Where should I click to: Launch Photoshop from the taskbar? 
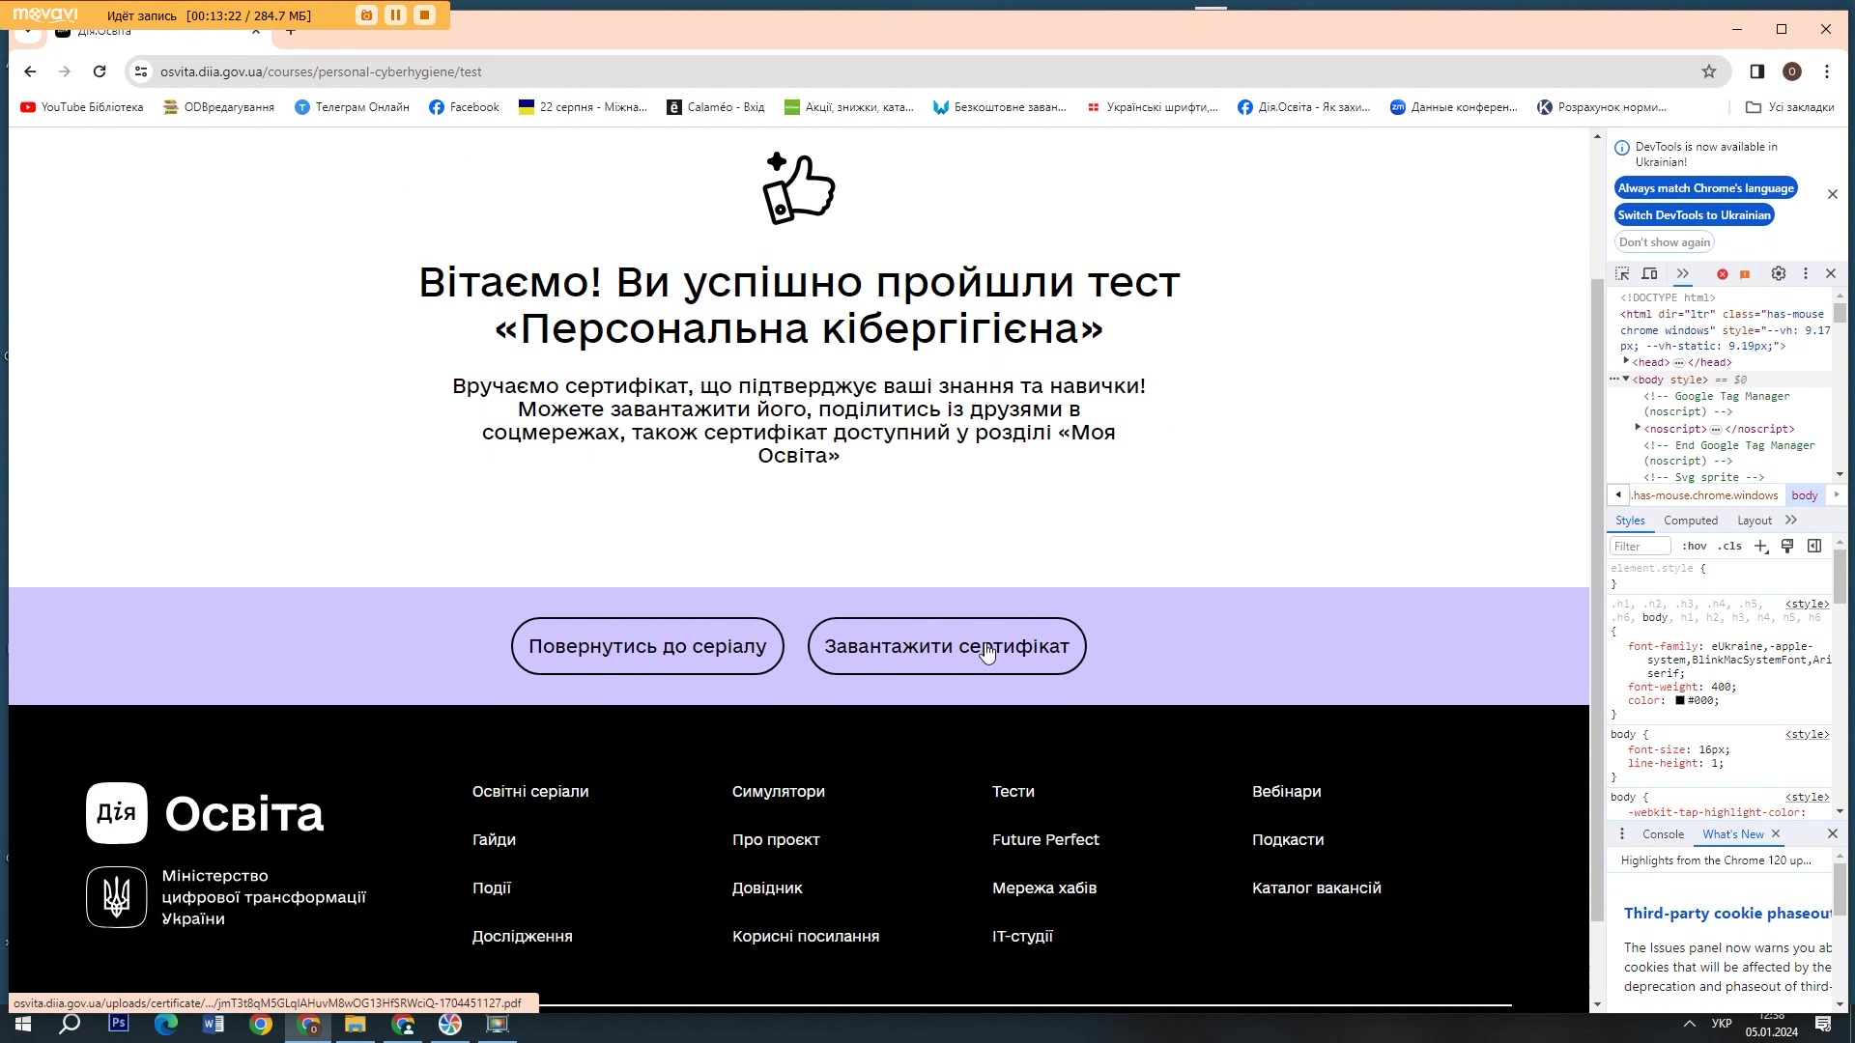click(x=118, y=1025)
